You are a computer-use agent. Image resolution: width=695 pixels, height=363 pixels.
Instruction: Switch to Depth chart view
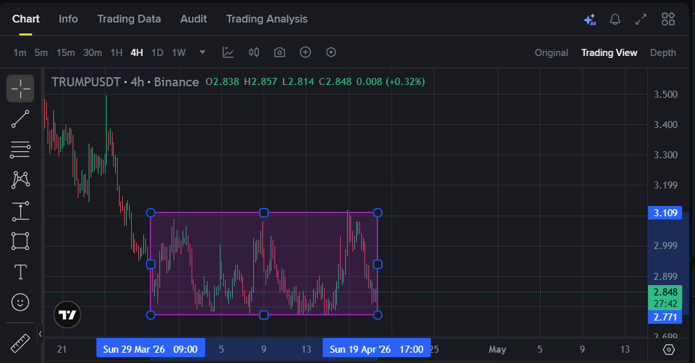663,53
